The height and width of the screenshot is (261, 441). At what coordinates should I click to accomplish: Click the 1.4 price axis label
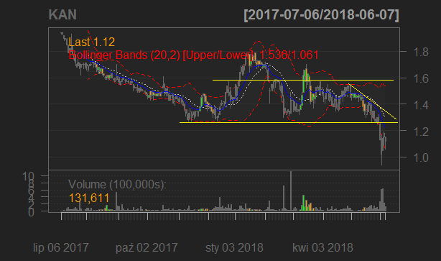[421, 105]
